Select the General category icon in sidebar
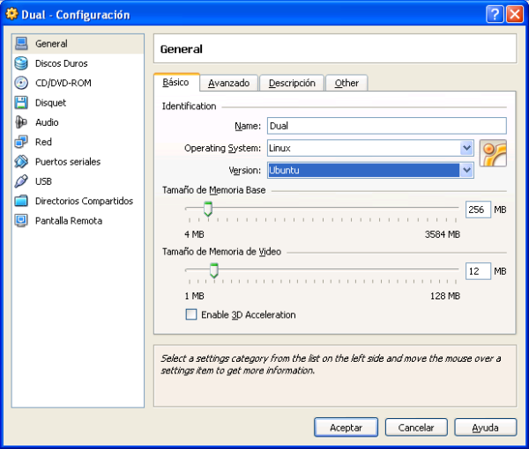The width and height of the screenshot is (529, 449). click(21, 44)
